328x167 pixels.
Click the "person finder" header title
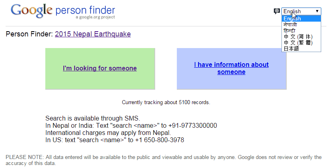[85, 10]
